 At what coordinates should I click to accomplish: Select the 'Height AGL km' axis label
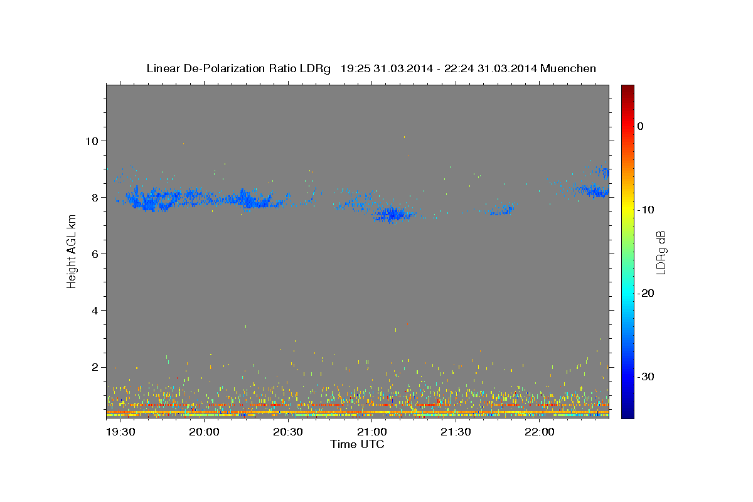tap(72, 251)
